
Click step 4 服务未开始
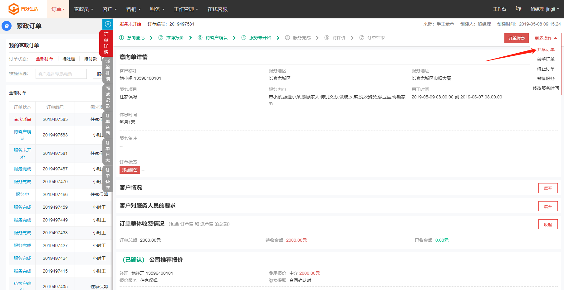257,38
